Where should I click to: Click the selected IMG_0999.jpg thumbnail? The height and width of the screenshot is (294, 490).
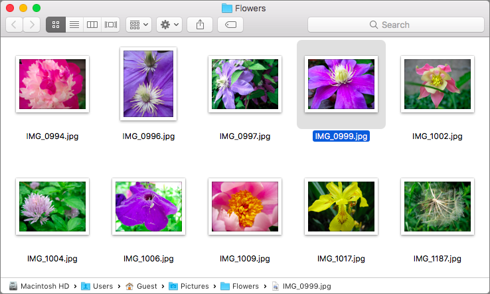pyautogui.click(x=341, y=84)
